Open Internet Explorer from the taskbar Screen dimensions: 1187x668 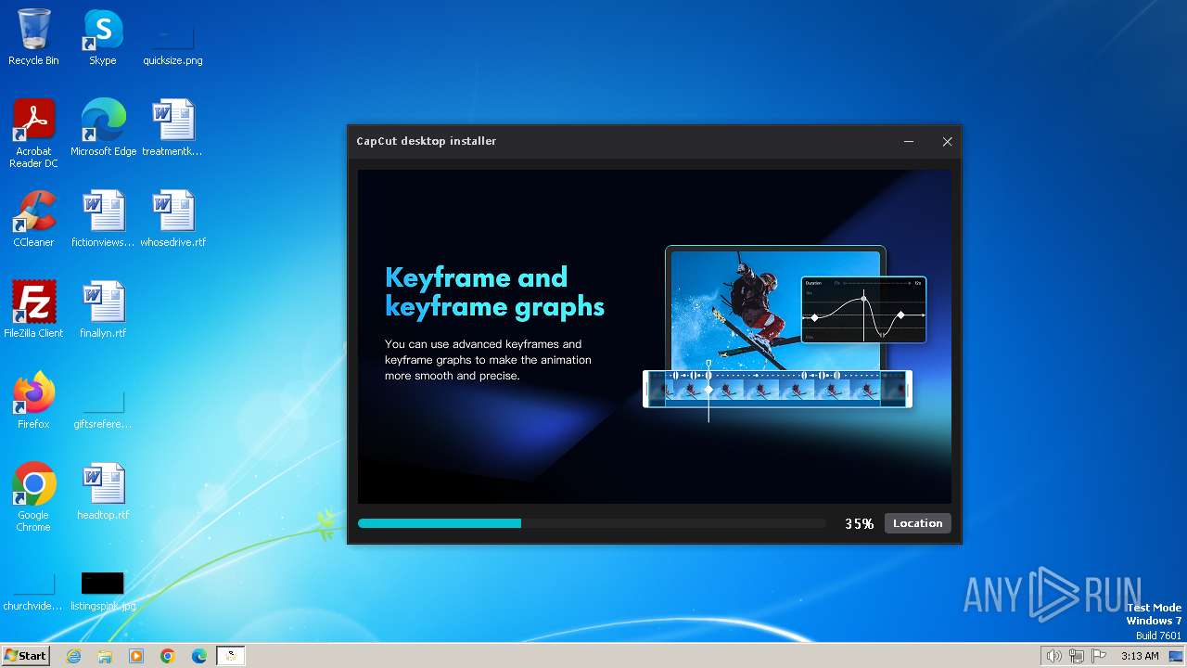[73, 656]
